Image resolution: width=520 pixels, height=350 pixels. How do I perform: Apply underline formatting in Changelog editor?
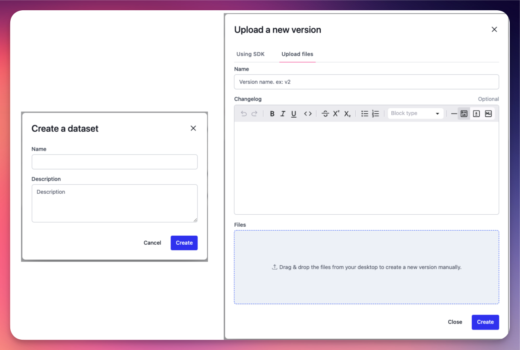[x=294, y=113]
